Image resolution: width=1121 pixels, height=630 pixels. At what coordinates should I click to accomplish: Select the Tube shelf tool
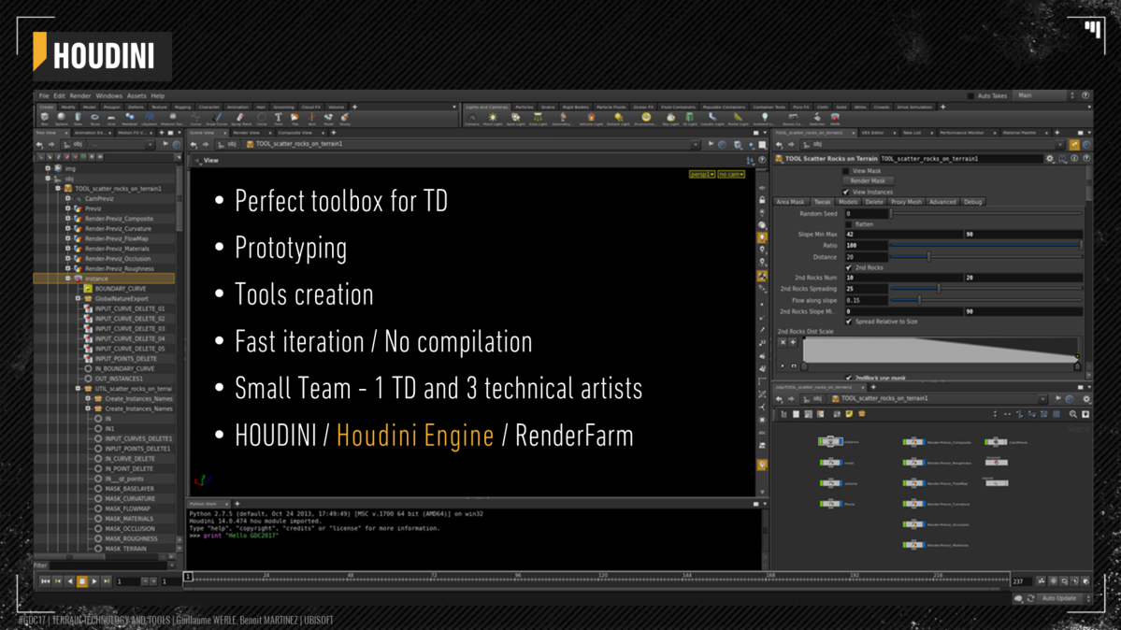click(78, 119)
